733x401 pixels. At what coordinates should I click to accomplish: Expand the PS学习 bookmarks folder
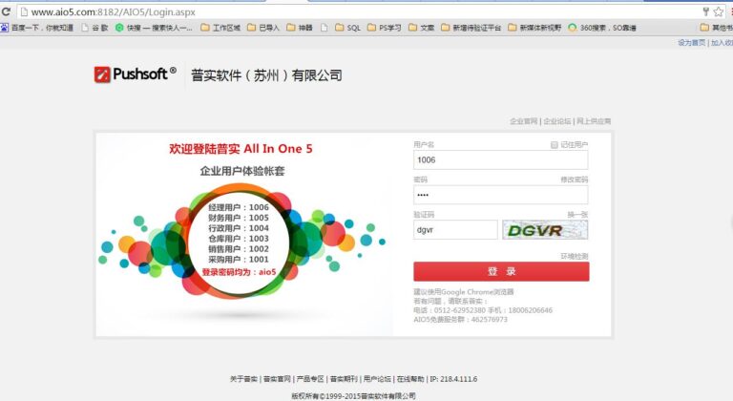385,28
